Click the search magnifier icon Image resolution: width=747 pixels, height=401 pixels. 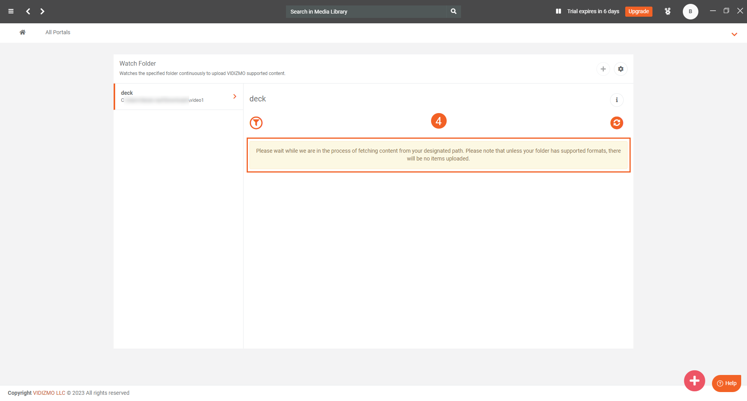[453, 11]
